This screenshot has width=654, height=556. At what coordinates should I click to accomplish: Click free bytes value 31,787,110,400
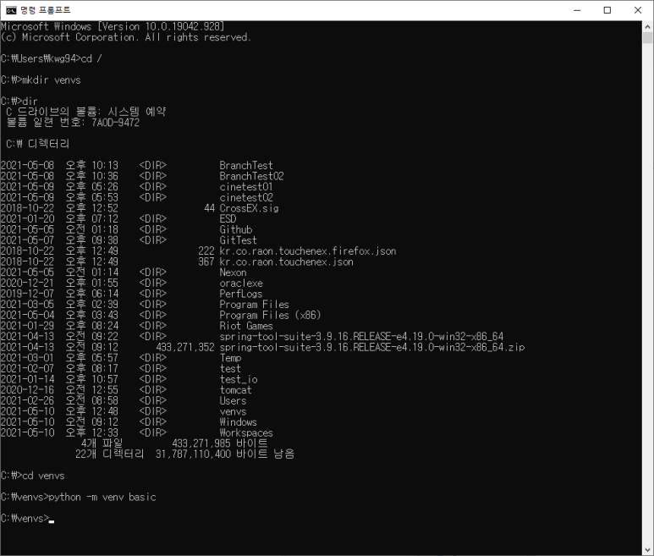pyautogui.click(x=193, y=454)
